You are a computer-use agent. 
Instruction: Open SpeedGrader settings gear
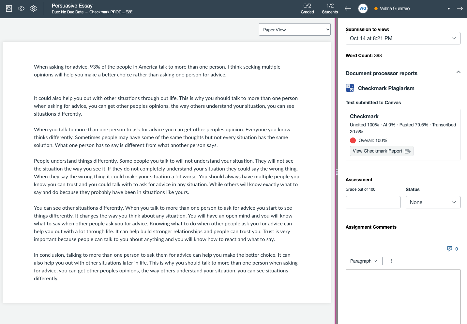coord(34,8)
